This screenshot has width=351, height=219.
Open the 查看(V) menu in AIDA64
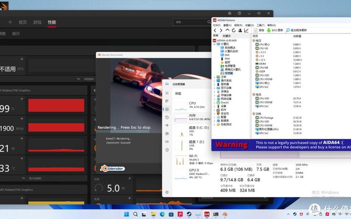[227, 25]
